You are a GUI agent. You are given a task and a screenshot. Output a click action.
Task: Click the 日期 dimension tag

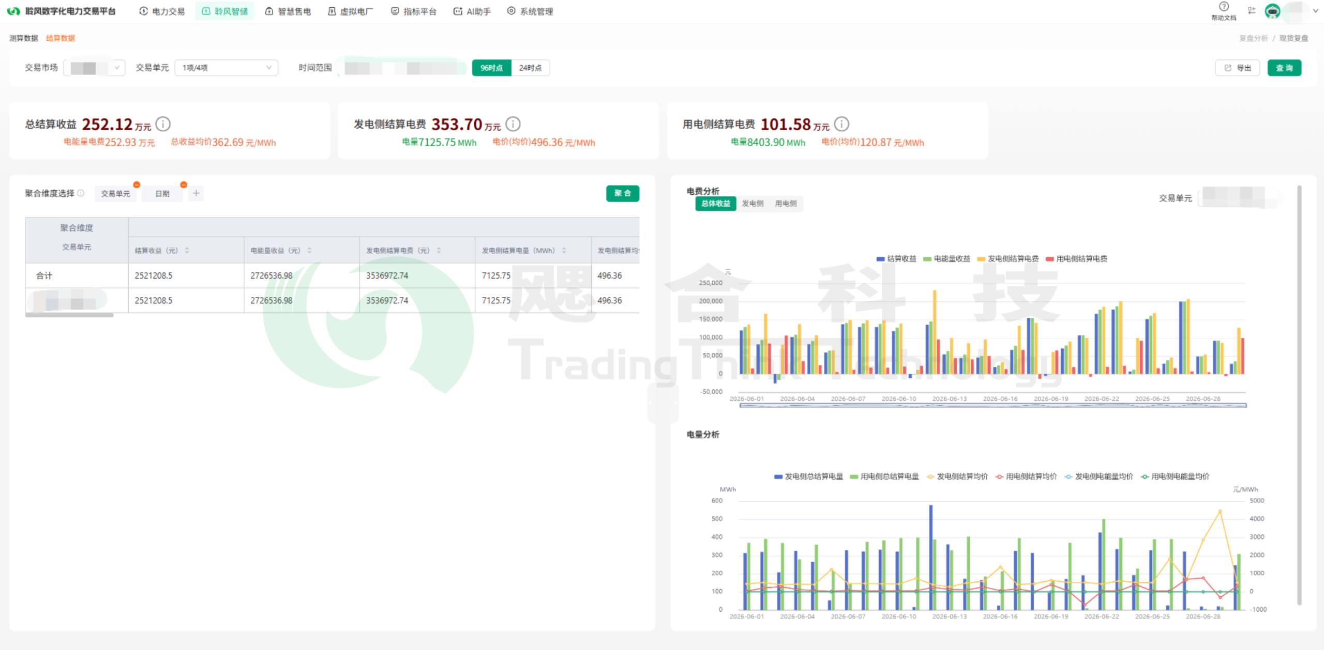(162, 194)
